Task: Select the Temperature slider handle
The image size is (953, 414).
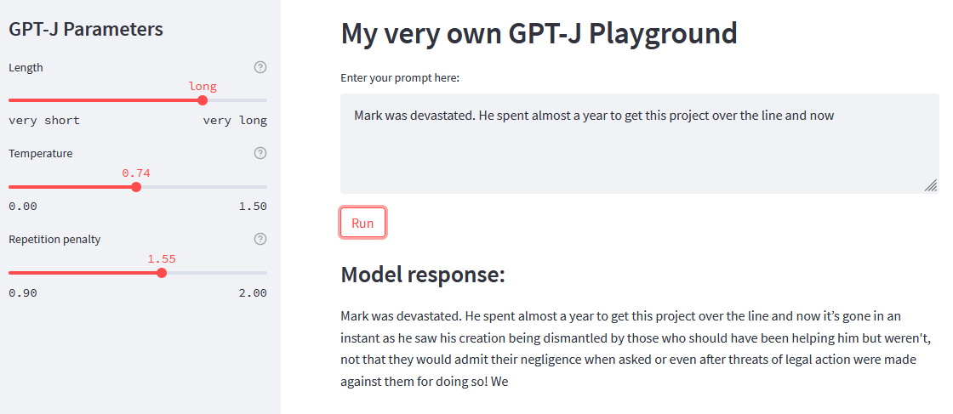Action: [x=136, y=187]
